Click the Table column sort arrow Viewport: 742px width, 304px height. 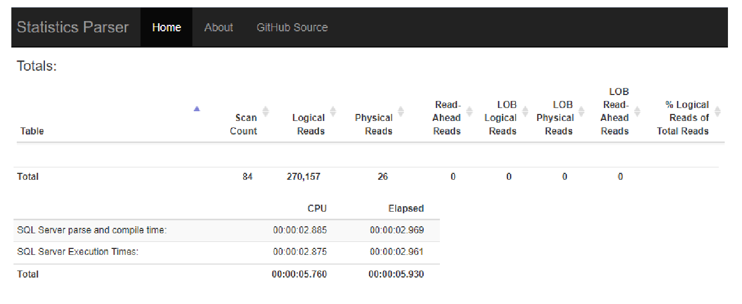click(197, 109)
